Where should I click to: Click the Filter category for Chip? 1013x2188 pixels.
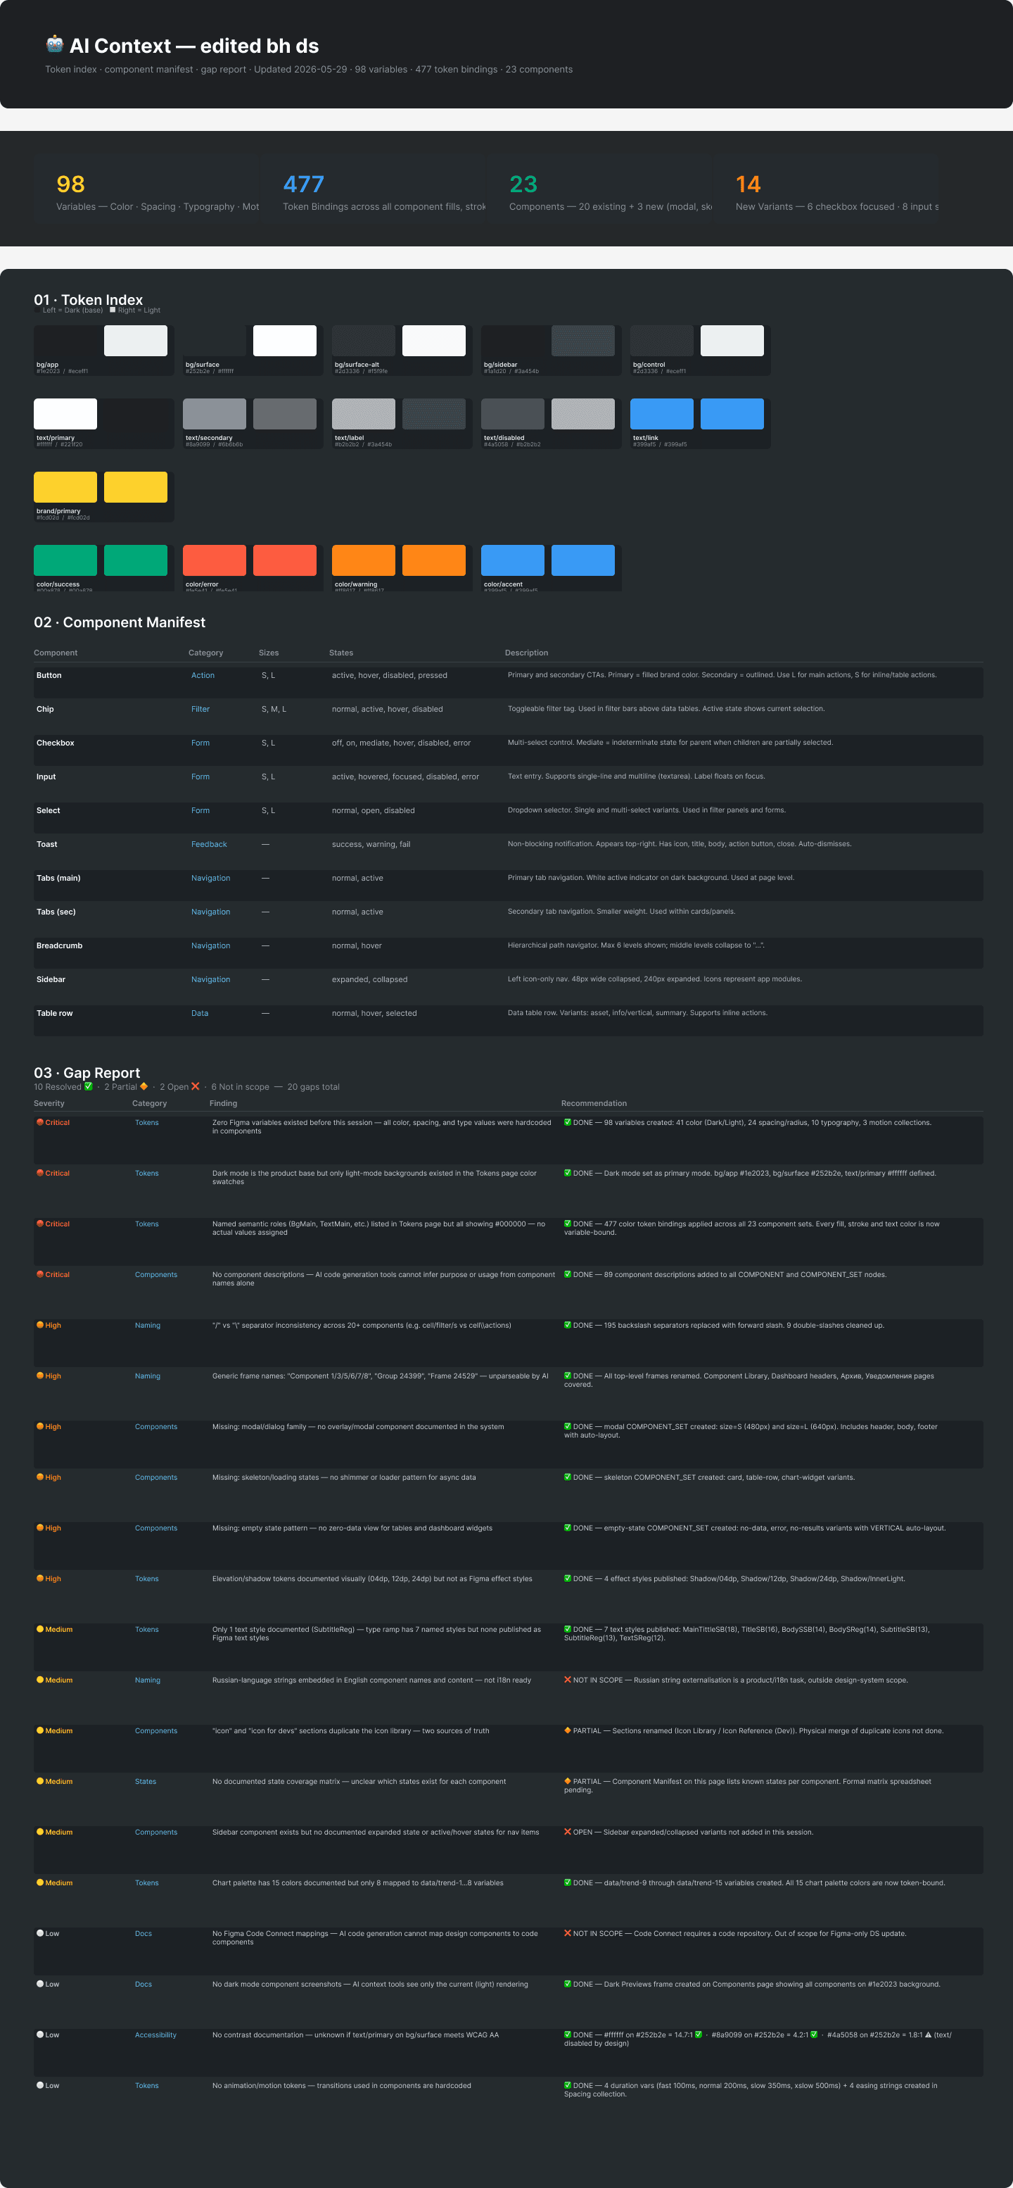[x=200, y=709]
